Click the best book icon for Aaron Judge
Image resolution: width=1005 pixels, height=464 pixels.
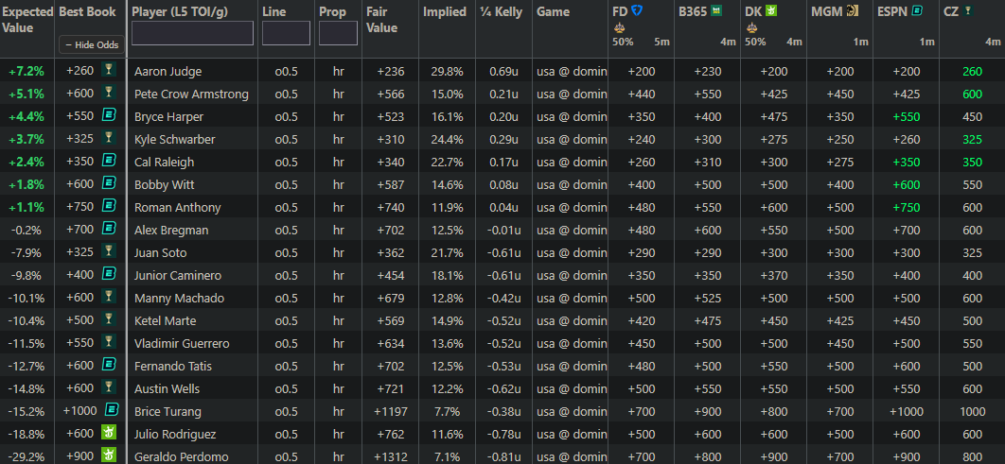[109, 71]
